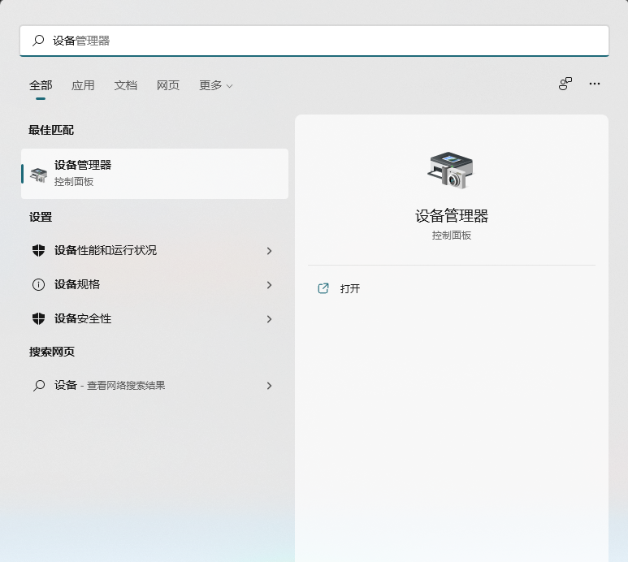This screenshot has height=562, width=628.
Task: Select the 网页 filter tab
Action: [x=168, y=85]
